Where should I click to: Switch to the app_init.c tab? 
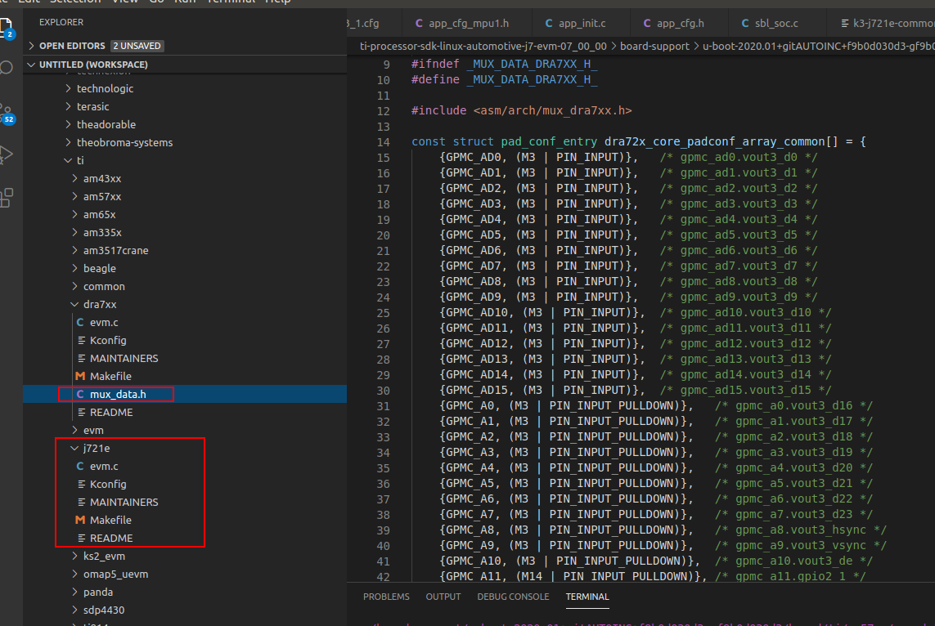tap(581, 23)
